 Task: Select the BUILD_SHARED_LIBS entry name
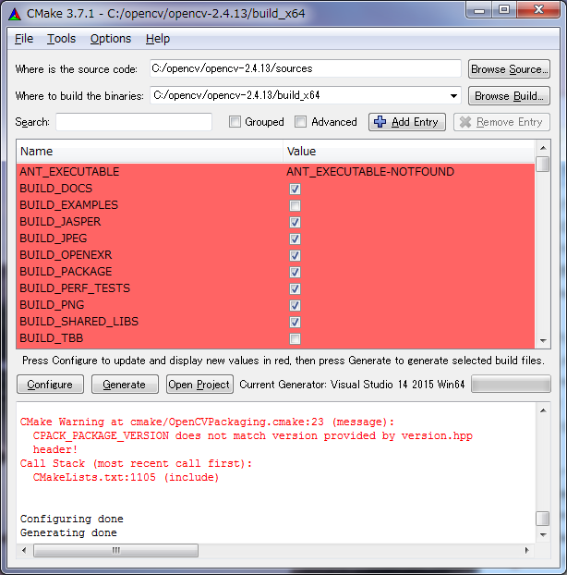pyautogui.click(x=79, y=322)
